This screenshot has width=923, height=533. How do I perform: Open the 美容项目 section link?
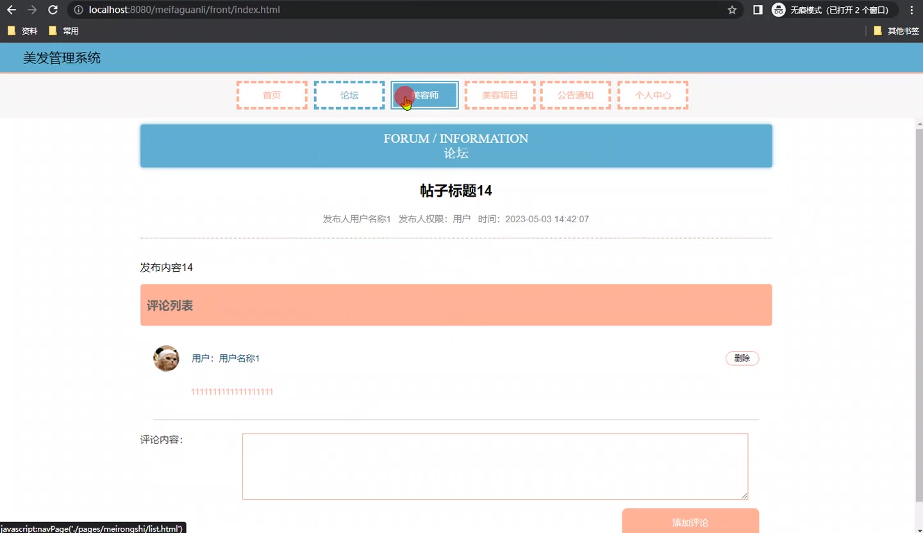pyautogui.click(x=499, y=94)
